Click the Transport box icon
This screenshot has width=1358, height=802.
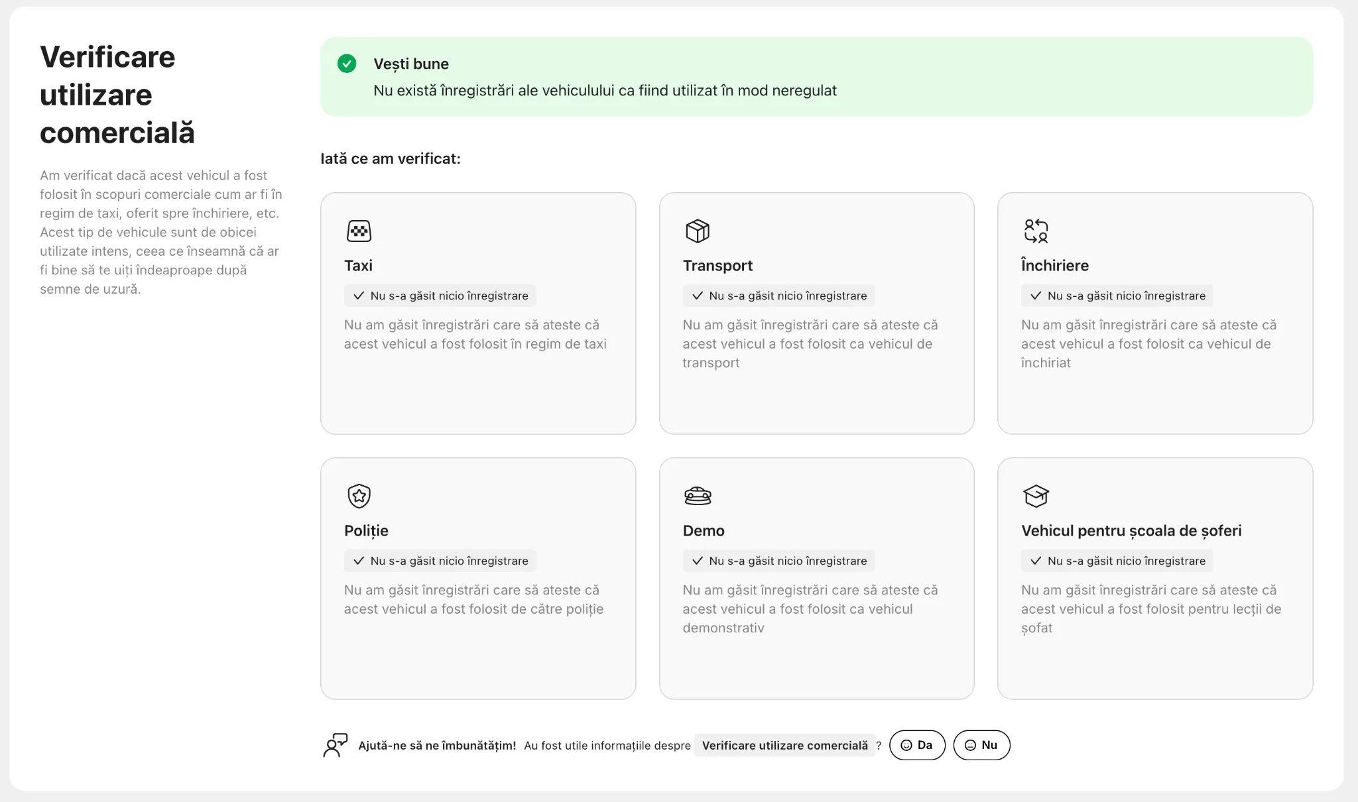point(697,231)
